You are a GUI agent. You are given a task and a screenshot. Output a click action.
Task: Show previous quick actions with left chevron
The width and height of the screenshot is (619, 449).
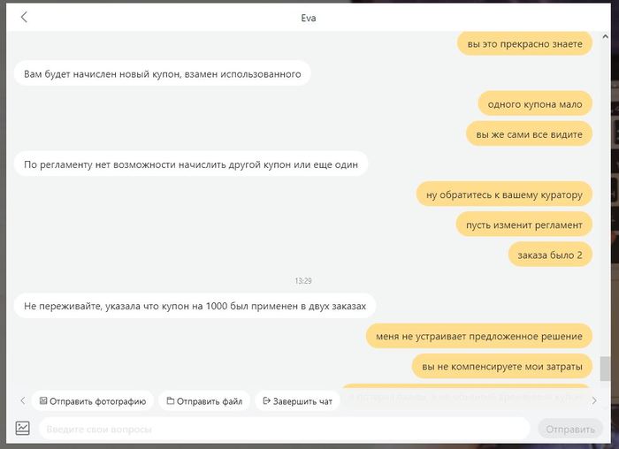[22, 401]
